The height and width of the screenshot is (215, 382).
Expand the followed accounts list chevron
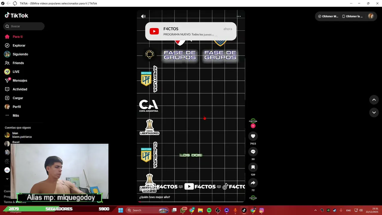pyautogui.click(x=7, y=179)
